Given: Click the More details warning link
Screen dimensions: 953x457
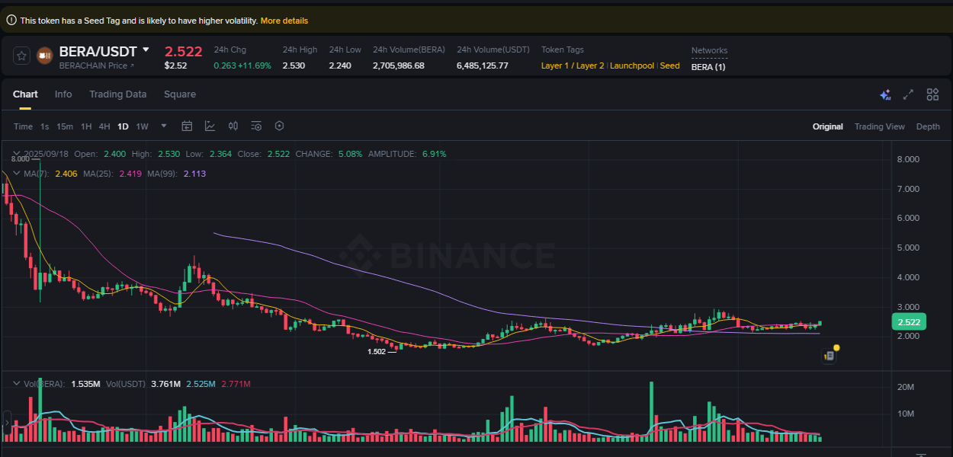Looking at the screenshot, I should 284,21.
